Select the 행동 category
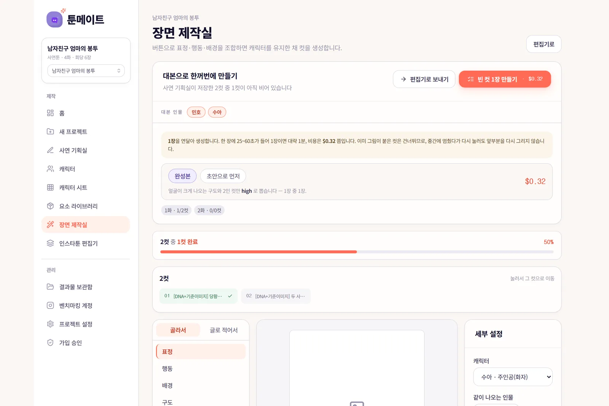This screenshot has height=406, width=609. (x=201, y=369)
